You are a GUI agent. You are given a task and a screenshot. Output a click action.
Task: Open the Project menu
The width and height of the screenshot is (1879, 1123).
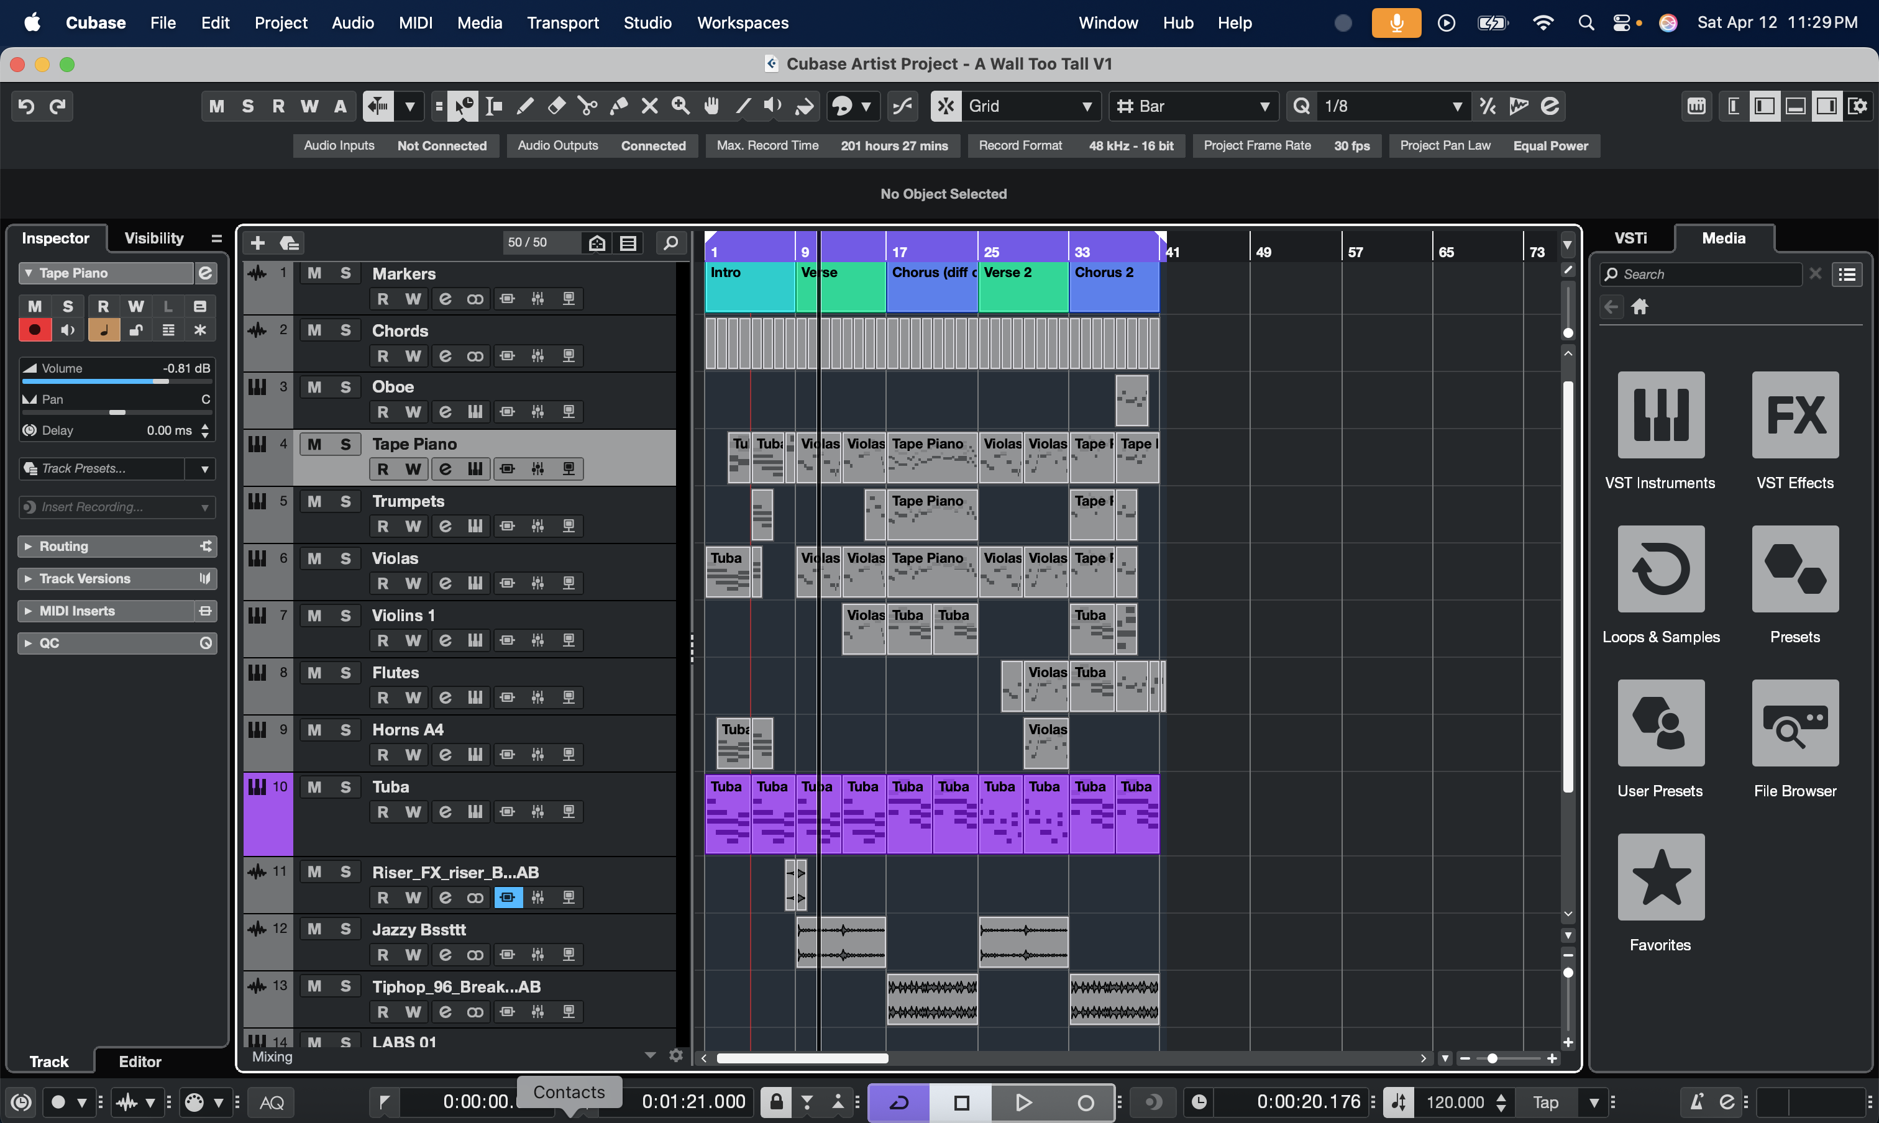(x=280, y=23)
